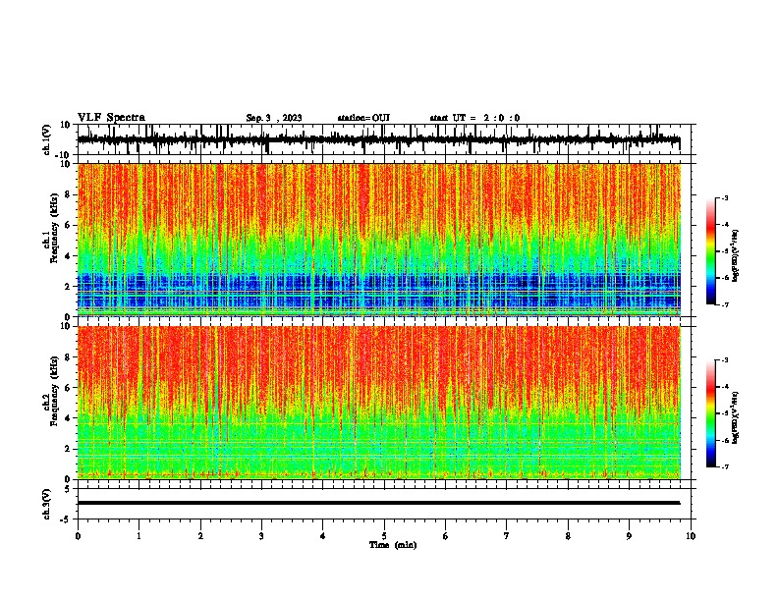Click the "-3" tick on ch.2 colorbar

(x=724, y=360)
